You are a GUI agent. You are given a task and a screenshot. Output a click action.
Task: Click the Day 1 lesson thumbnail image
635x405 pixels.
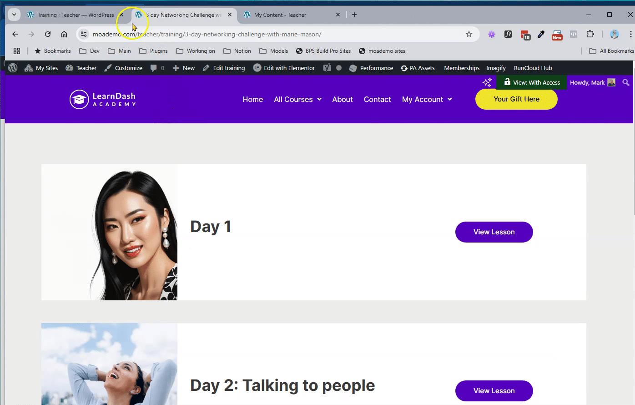point(109,232)
